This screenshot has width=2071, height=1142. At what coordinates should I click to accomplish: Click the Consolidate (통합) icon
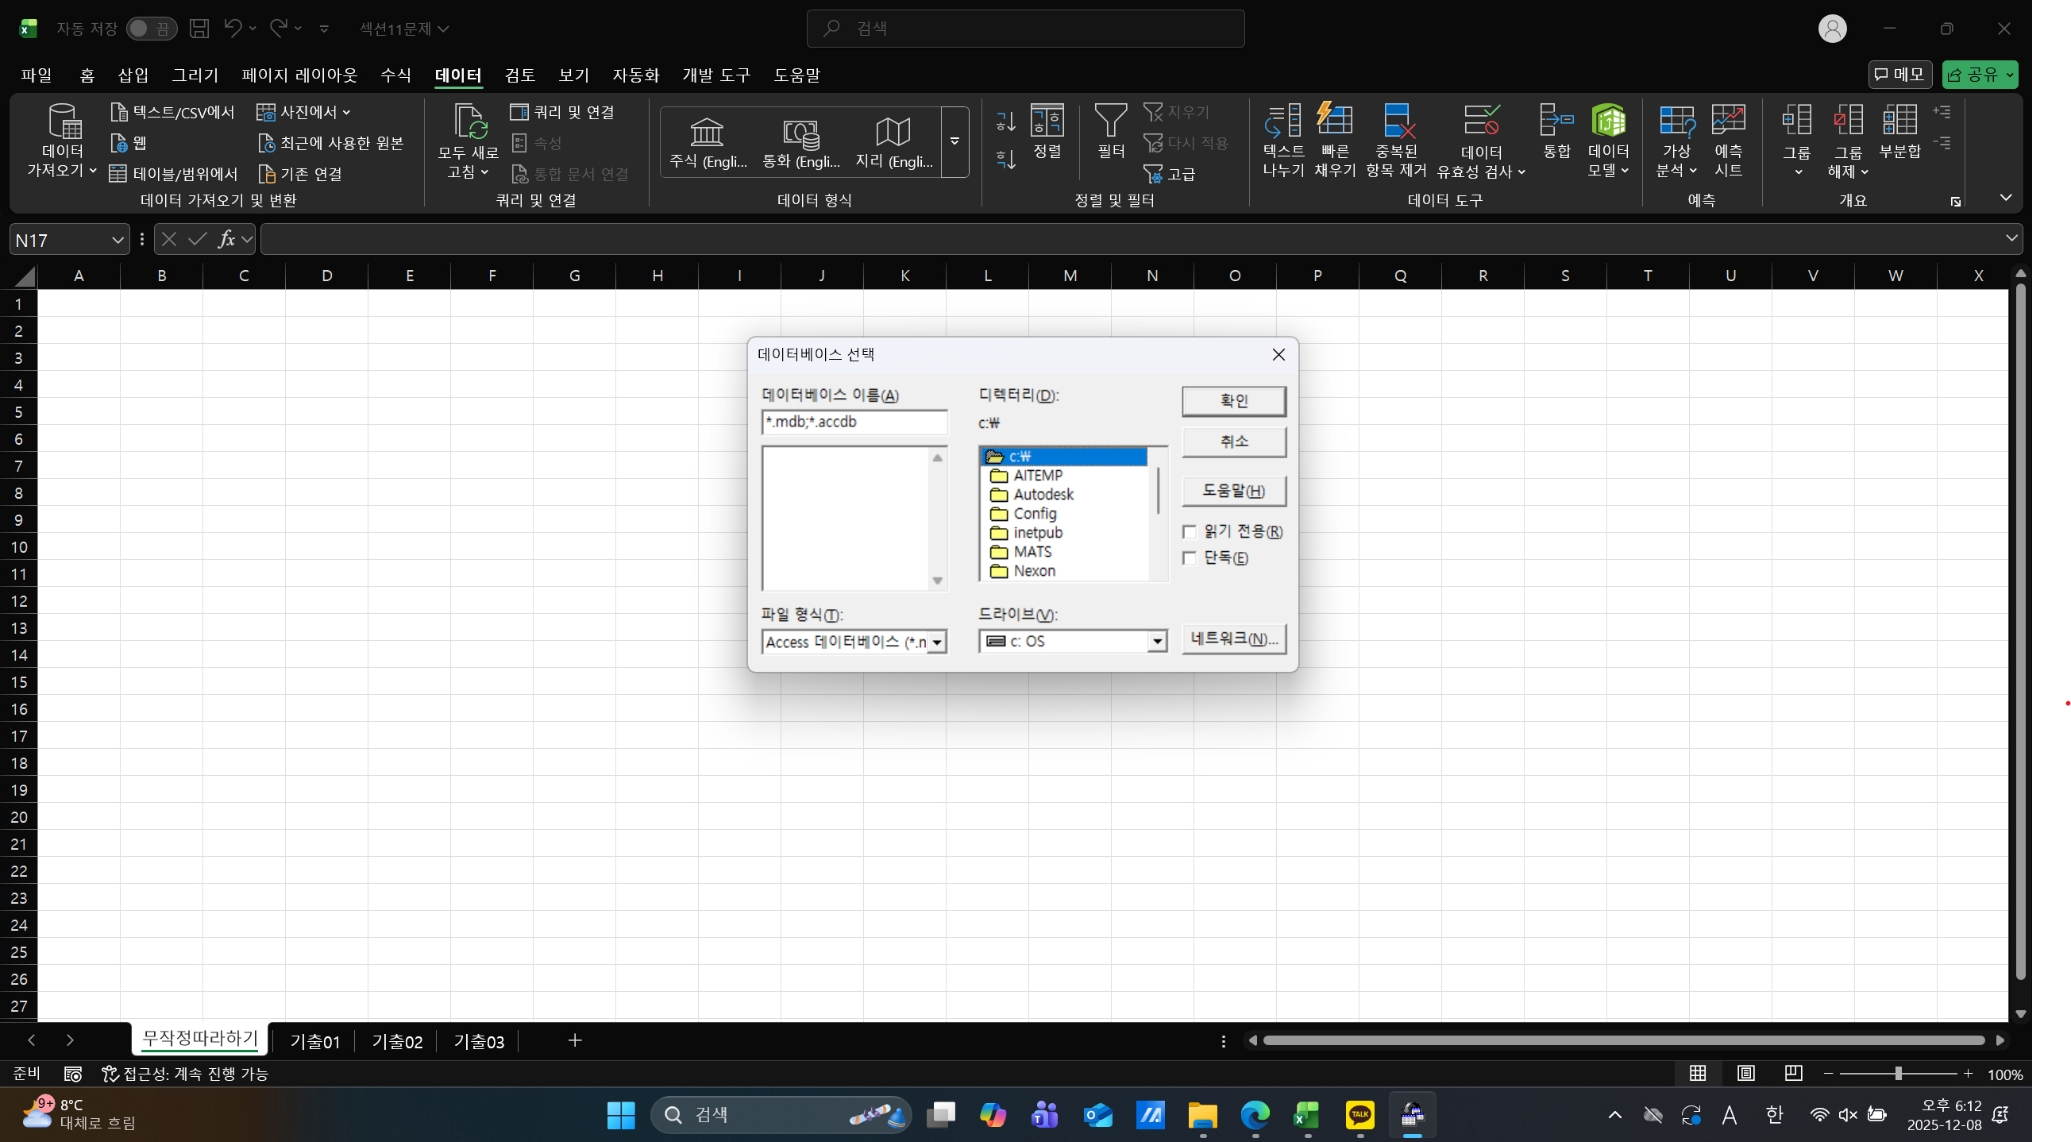[1556, 121]
